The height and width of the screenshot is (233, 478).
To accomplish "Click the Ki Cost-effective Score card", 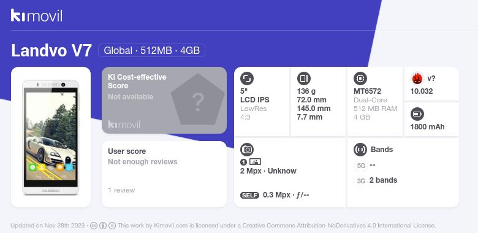I will 164,100.
